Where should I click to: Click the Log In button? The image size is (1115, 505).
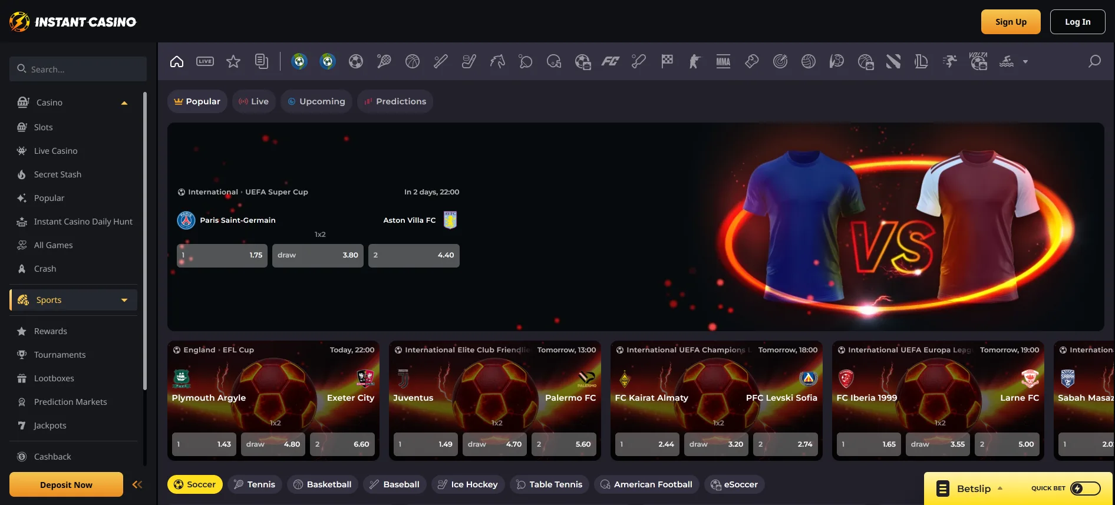click(x=1077, y=22)
